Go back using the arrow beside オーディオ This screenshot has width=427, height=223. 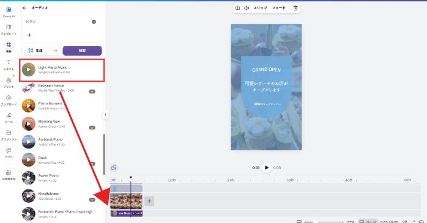(x=24, y=8)
